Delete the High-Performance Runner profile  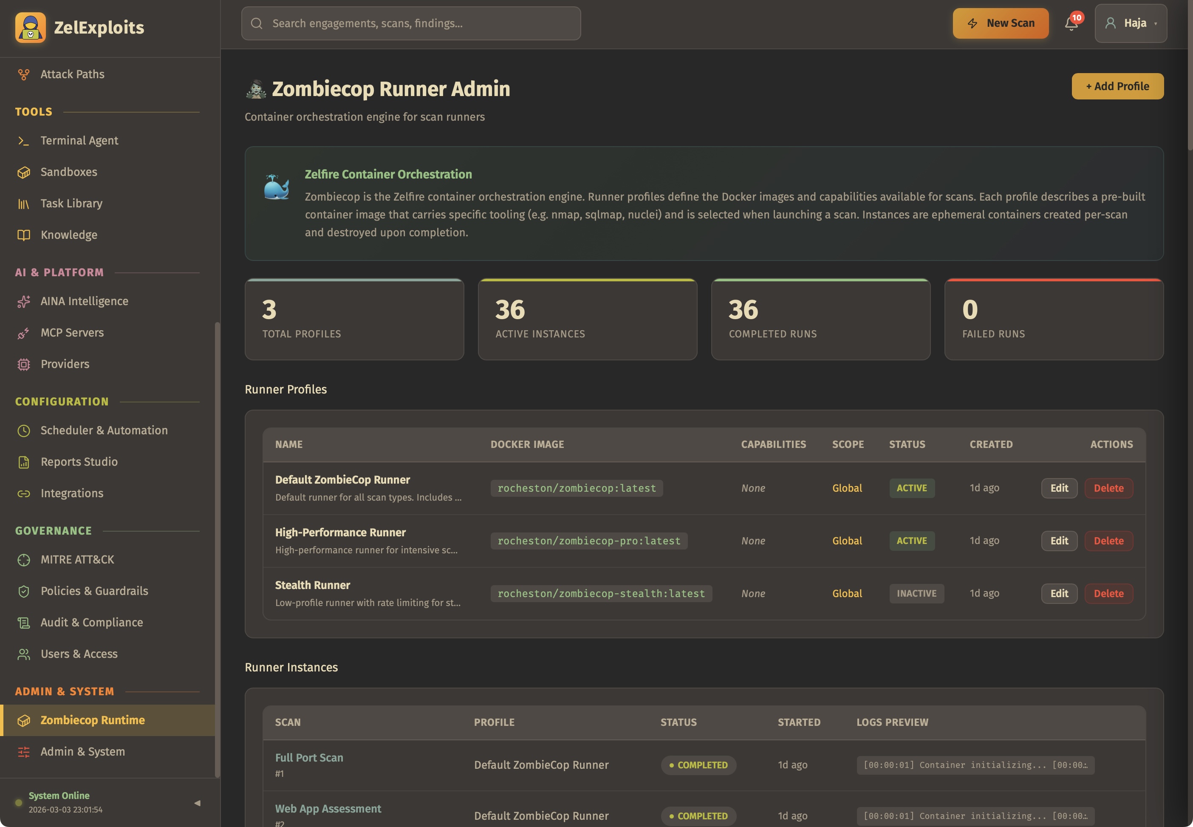tap(1108, 541)
